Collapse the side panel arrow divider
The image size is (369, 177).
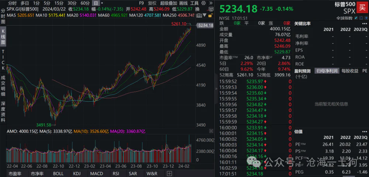coord(216,89)
